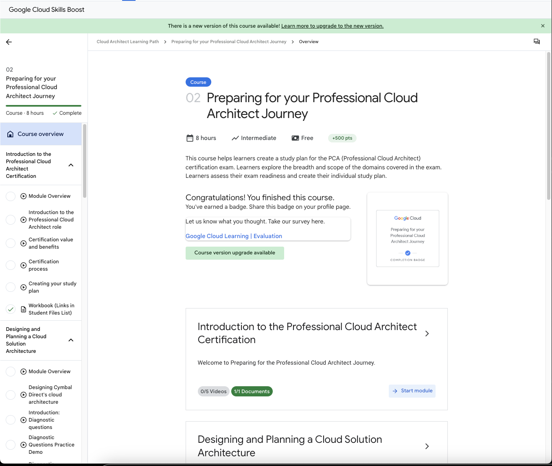Click play icon for Introduction: Diagnostic questions

click(x=24, y=420)
